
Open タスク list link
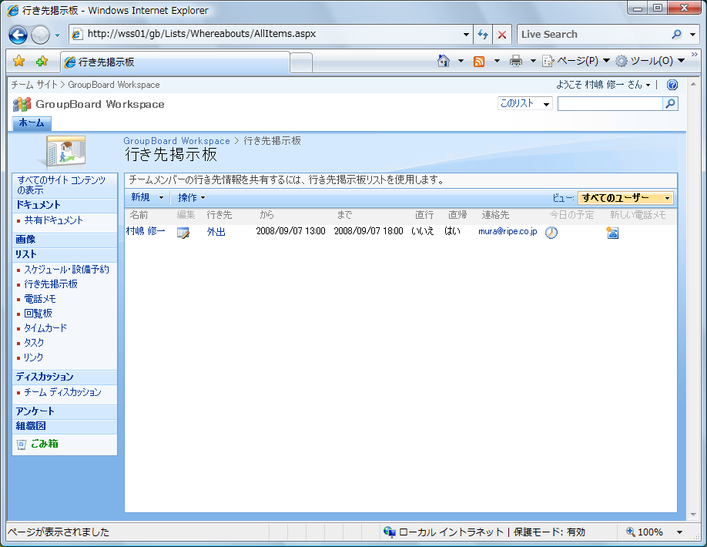(34, 343)
